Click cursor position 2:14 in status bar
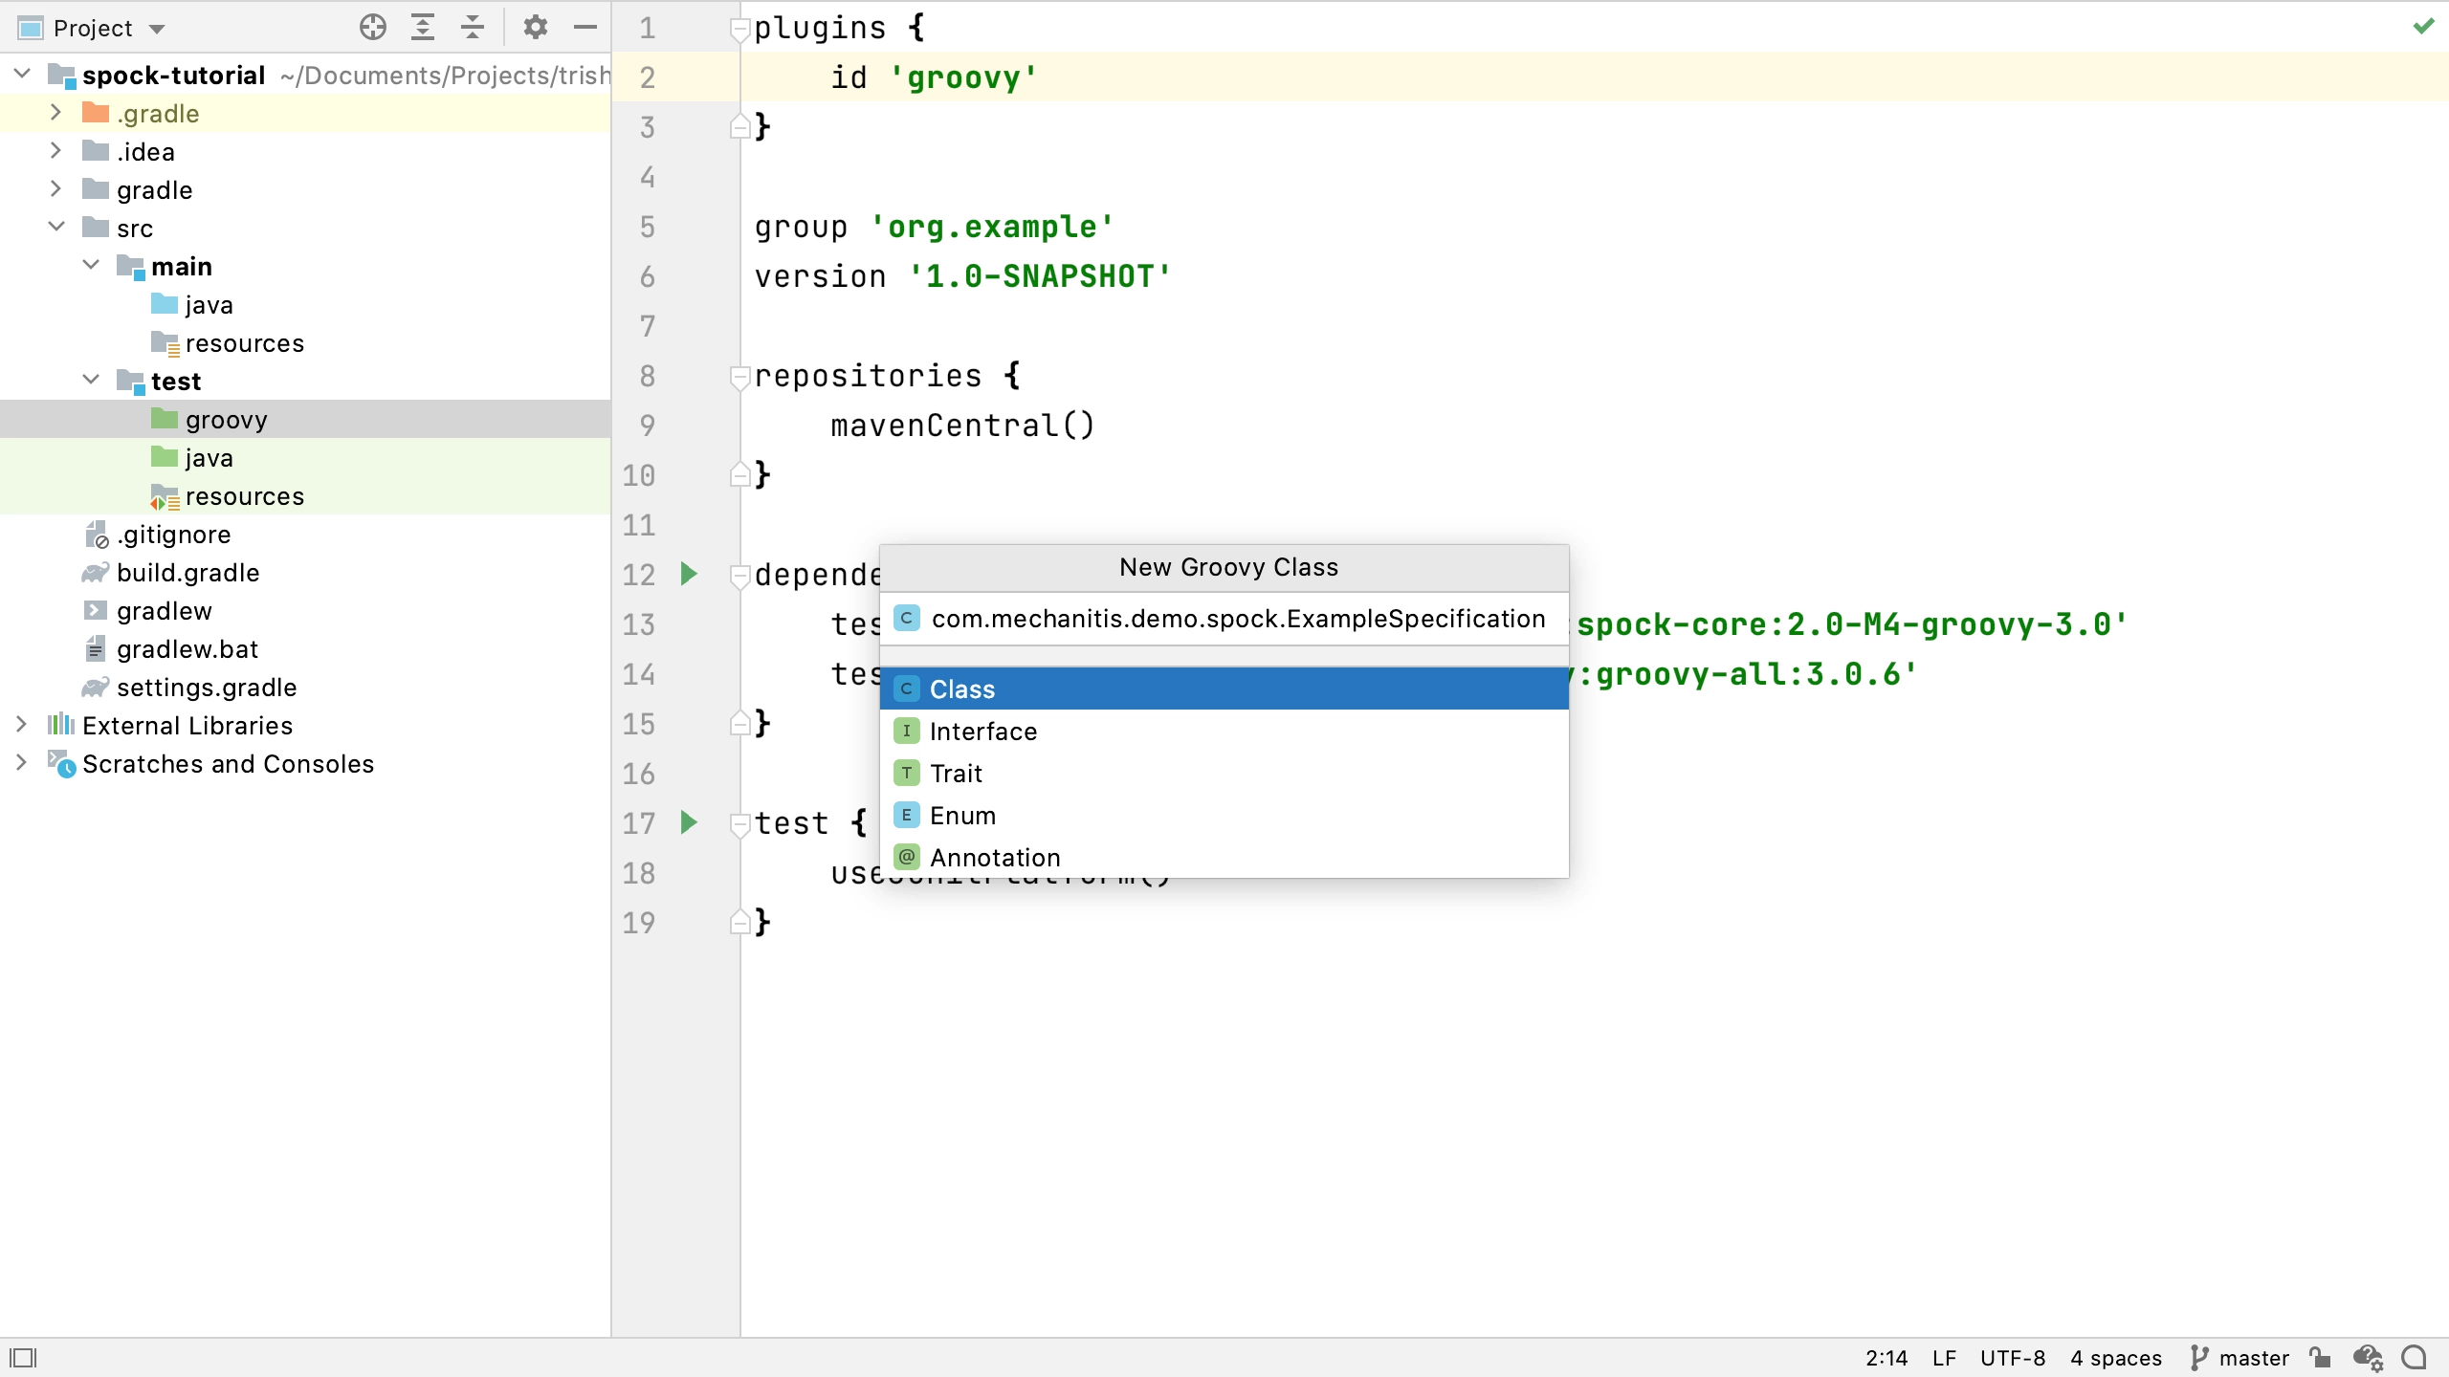Image resolution: width=2449 pixels, height=1377 pixels. 1886,1358
